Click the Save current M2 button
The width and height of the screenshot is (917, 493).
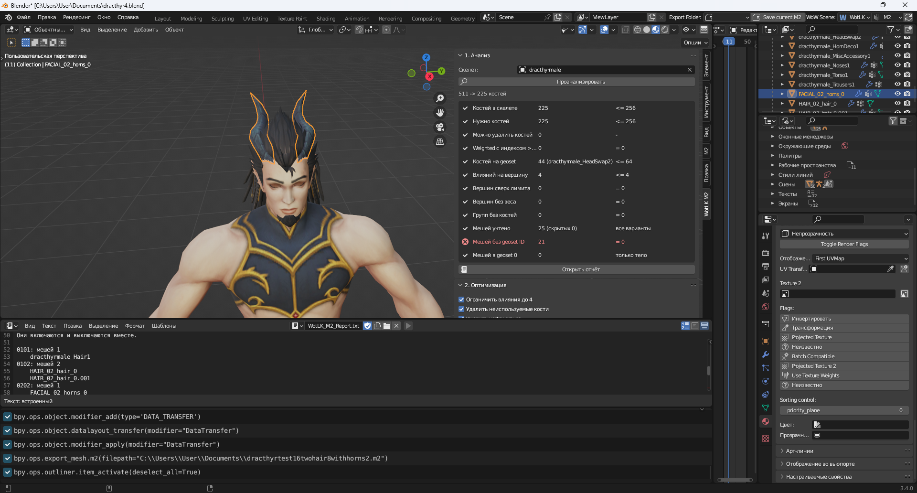(778, 17)
